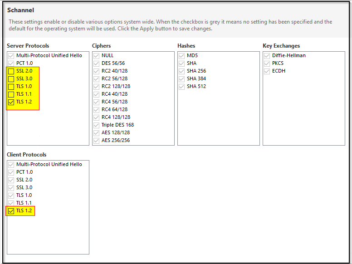This screenshot has width=352, height=264.
Task: Toggle SSL 3.0 under Client Protocols
Action: tap(11, 188)
